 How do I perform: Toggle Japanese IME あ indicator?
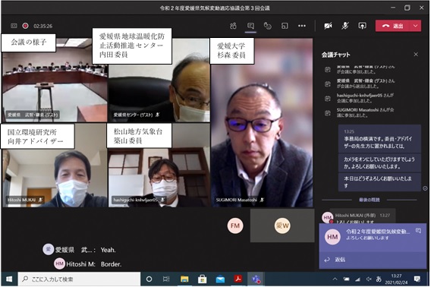[379, 279]
